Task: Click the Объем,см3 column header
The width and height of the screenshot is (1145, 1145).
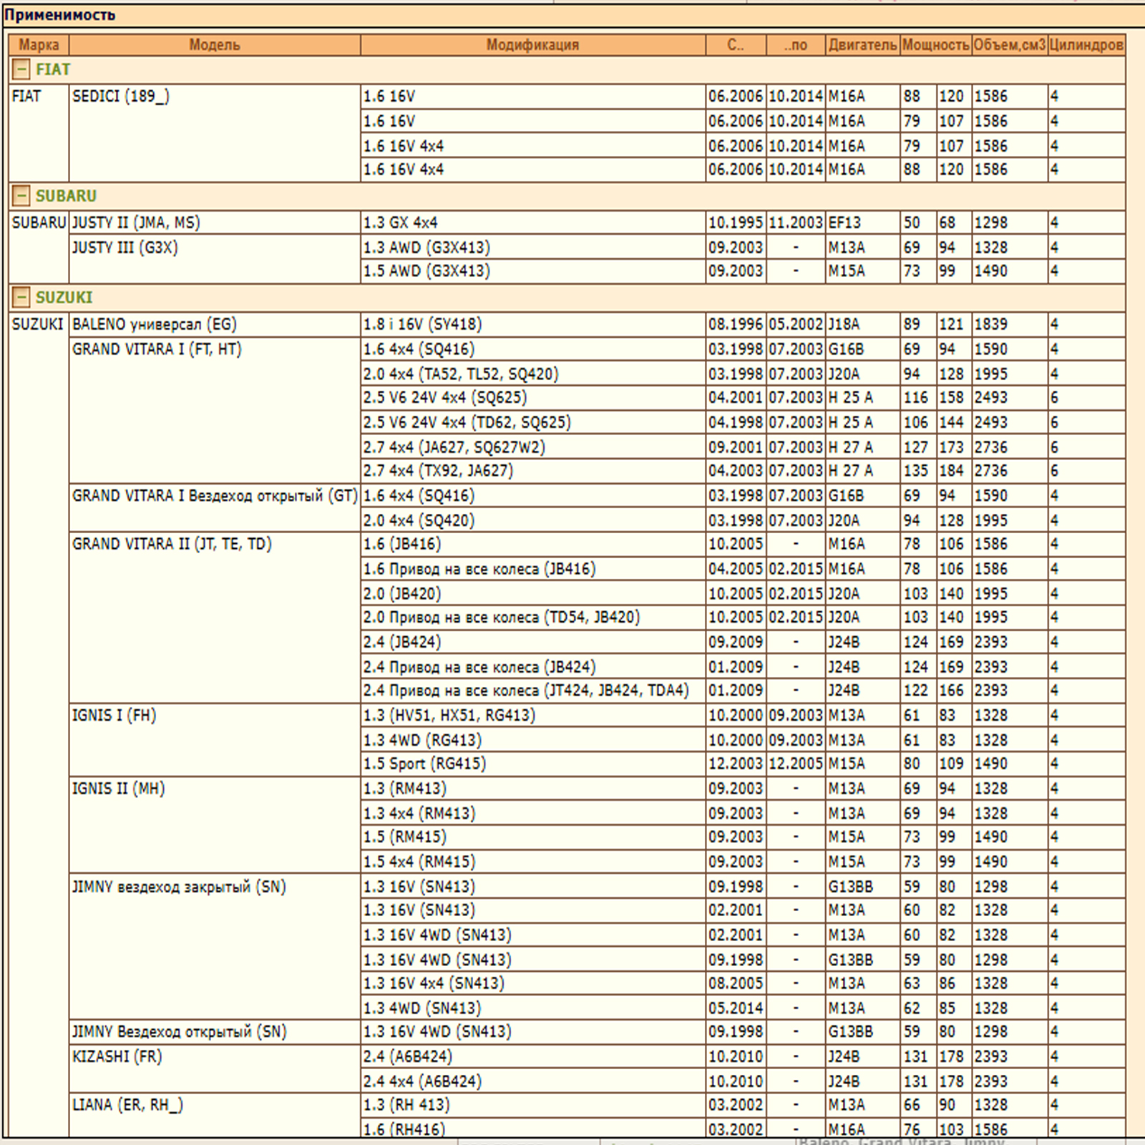Action: point(1009,45)
